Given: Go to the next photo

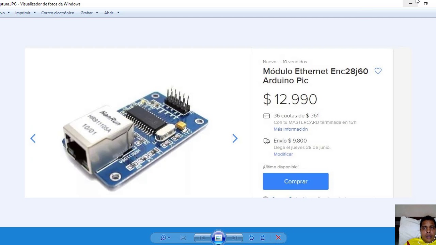Looking at the screenshot, I should click(235, 238).
